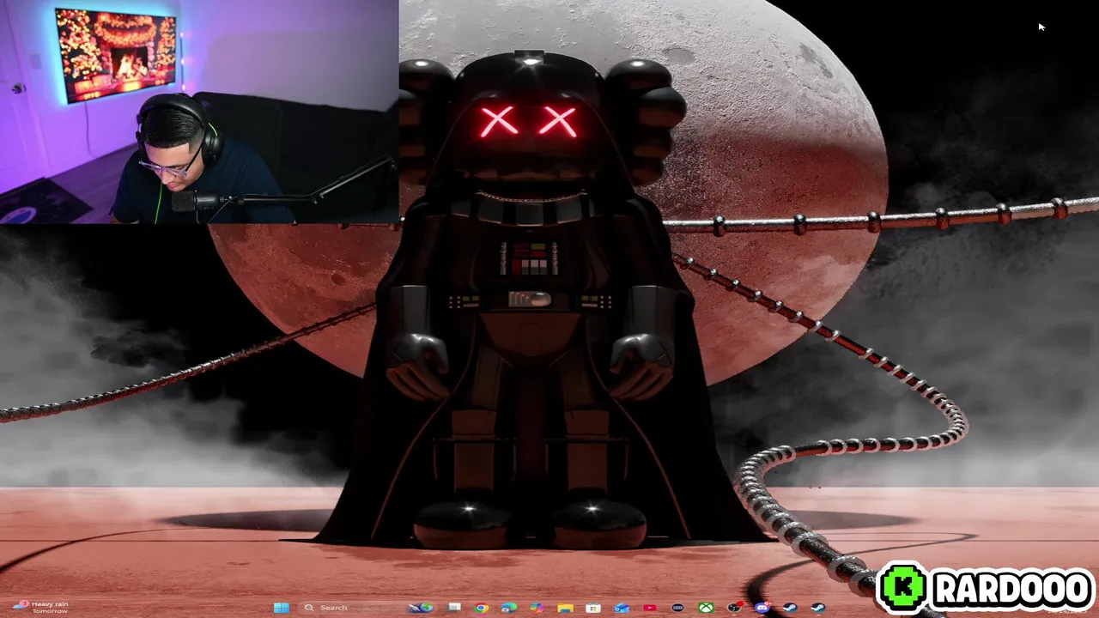Open Task View from the taskbar

tap(453, 608)
